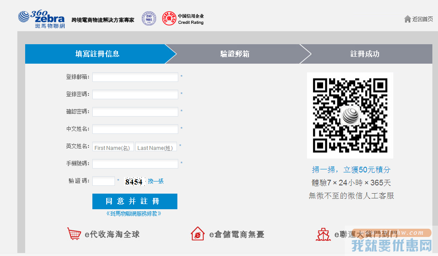Click the 8454 captcha image
438x256 pixels.
coord(134,181)
